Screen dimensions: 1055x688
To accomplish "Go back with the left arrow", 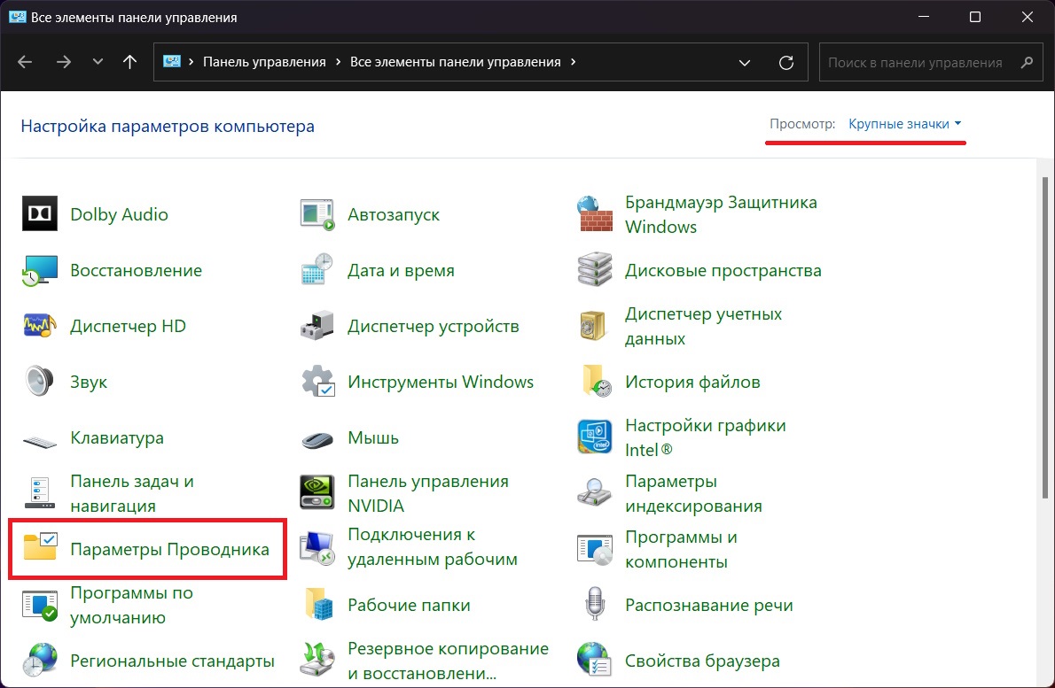I will click(25, 62).
